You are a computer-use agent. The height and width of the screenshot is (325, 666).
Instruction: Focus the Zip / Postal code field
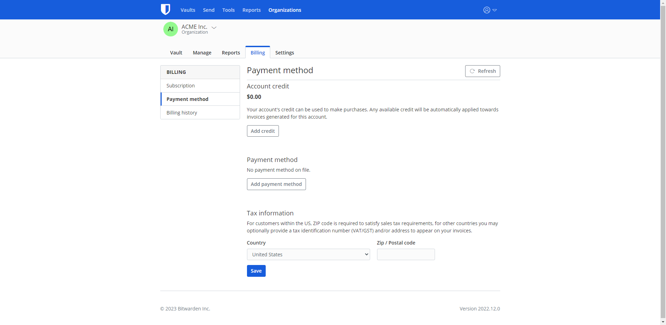point(406,255)
